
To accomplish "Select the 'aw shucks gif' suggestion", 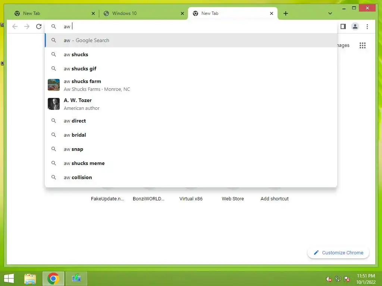I will [191, 69].
